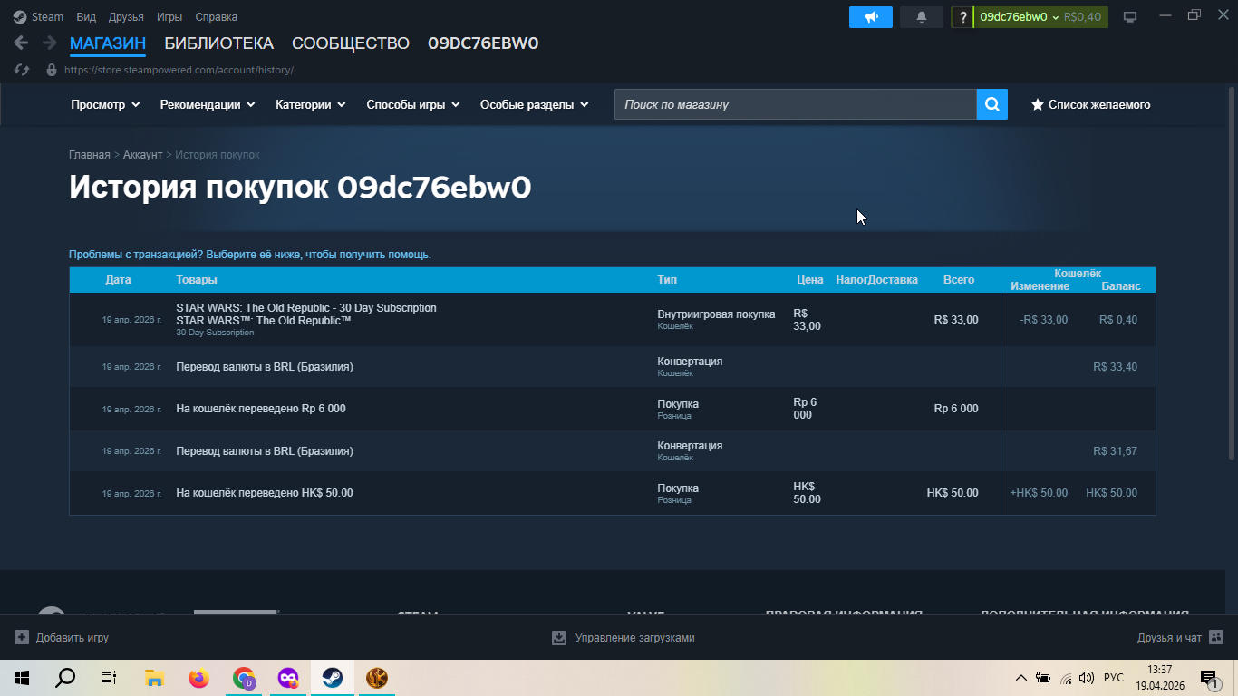Open the notifications bell

pos(922,17)
